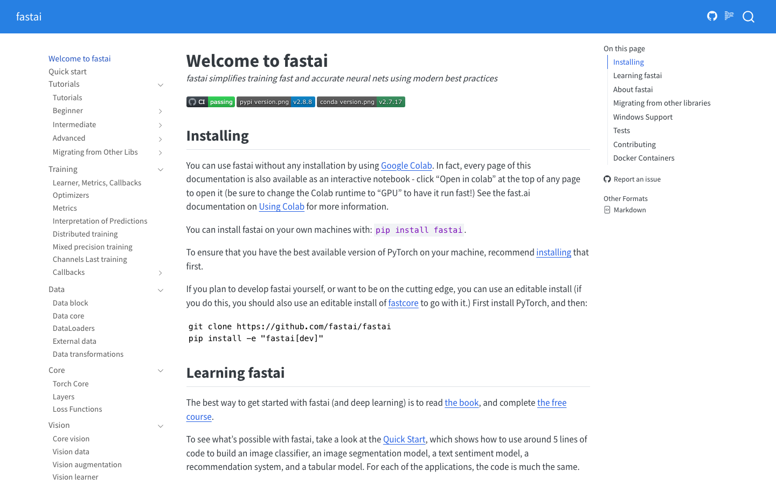Collapse the Tutorials section chevron
The height and width of the screenshot is (485, 776).
tap(161, 85)
